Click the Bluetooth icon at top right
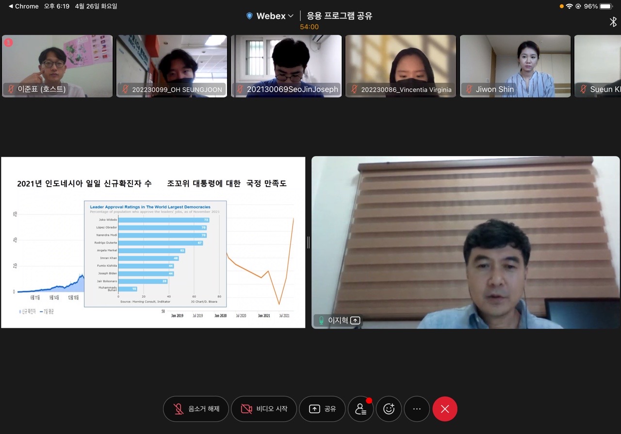The width and height of the screenshot is (621, 434). pos(613,22)
